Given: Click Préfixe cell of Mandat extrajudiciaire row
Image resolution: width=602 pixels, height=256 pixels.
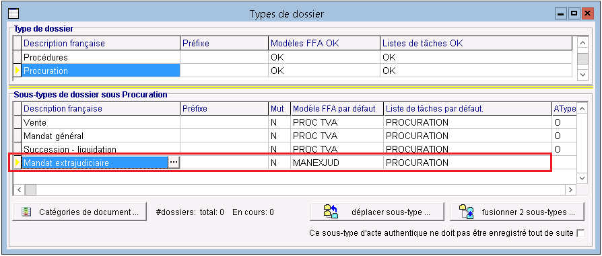Looking at the screenshot, I should point(224,163).
